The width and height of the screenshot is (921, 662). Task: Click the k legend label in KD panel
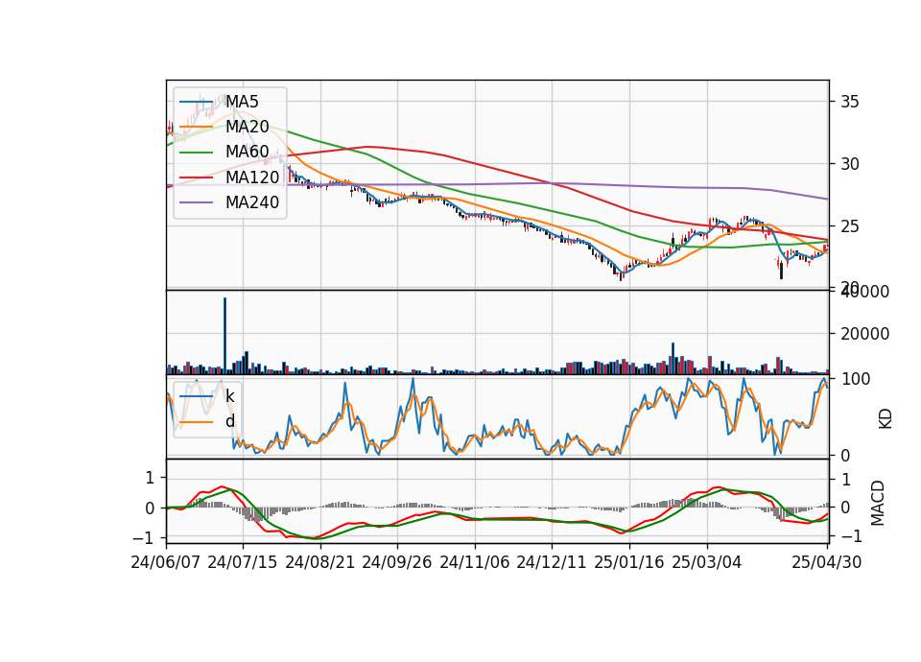point(229,396)
